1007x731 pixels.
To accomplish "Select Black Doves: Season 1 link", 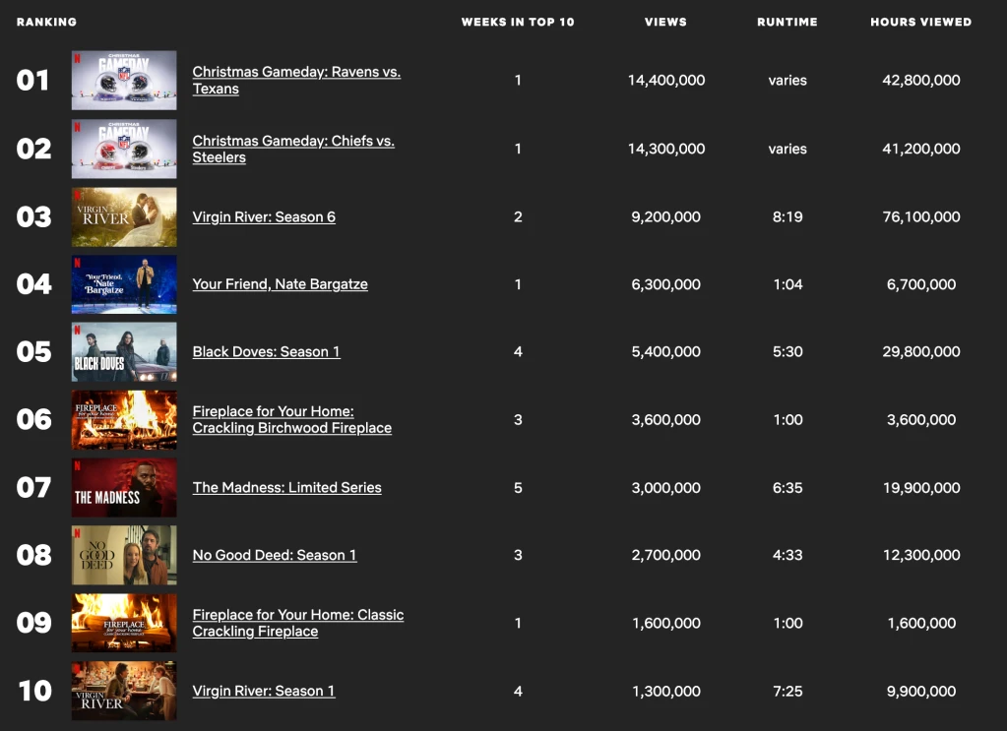I will tap(267, 351).
